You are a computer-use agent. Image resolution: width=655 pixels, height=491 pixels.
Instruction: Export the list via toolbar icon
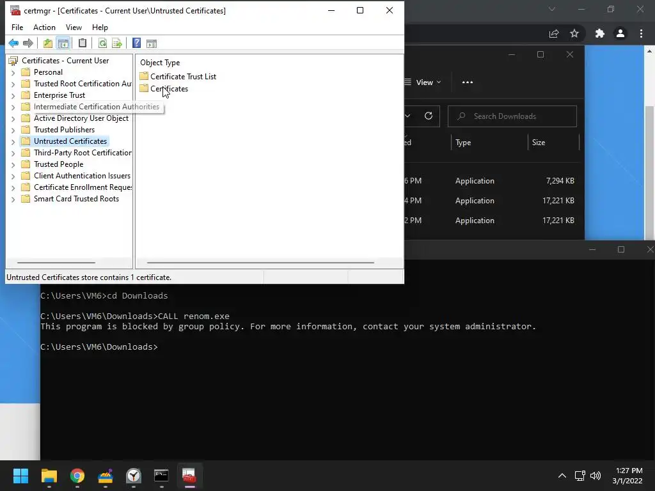[x=117, y=43]
